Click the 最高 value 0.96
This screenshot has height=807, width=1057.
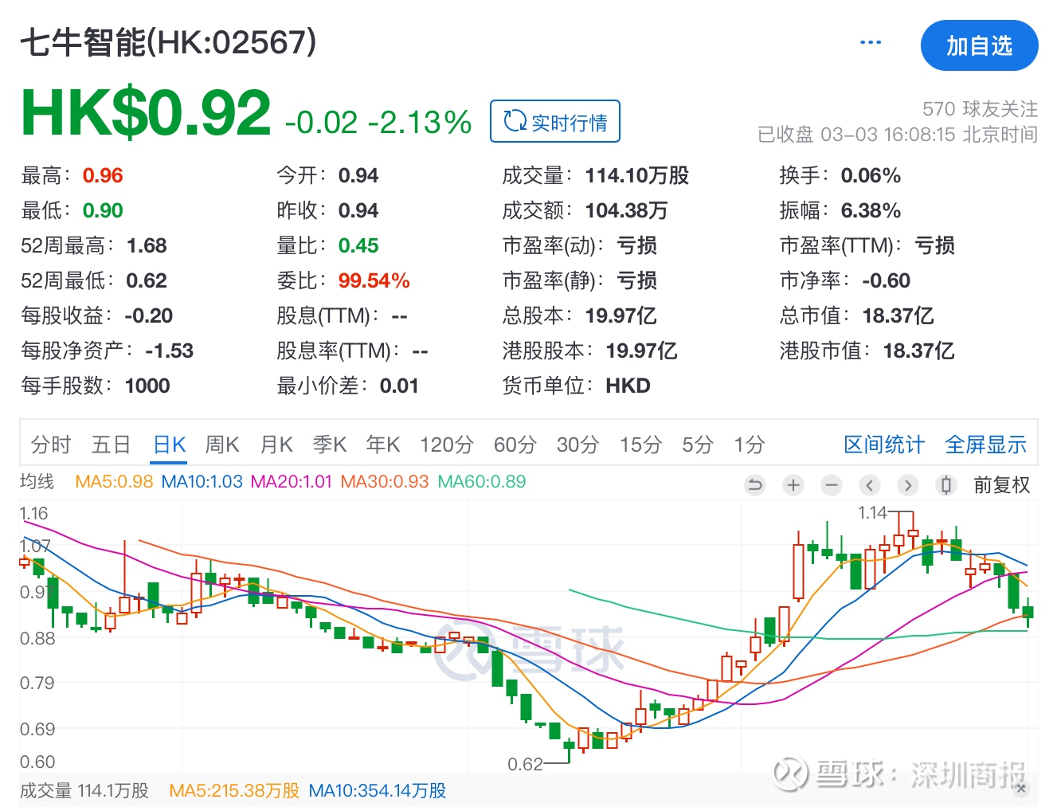click(103, 175)
